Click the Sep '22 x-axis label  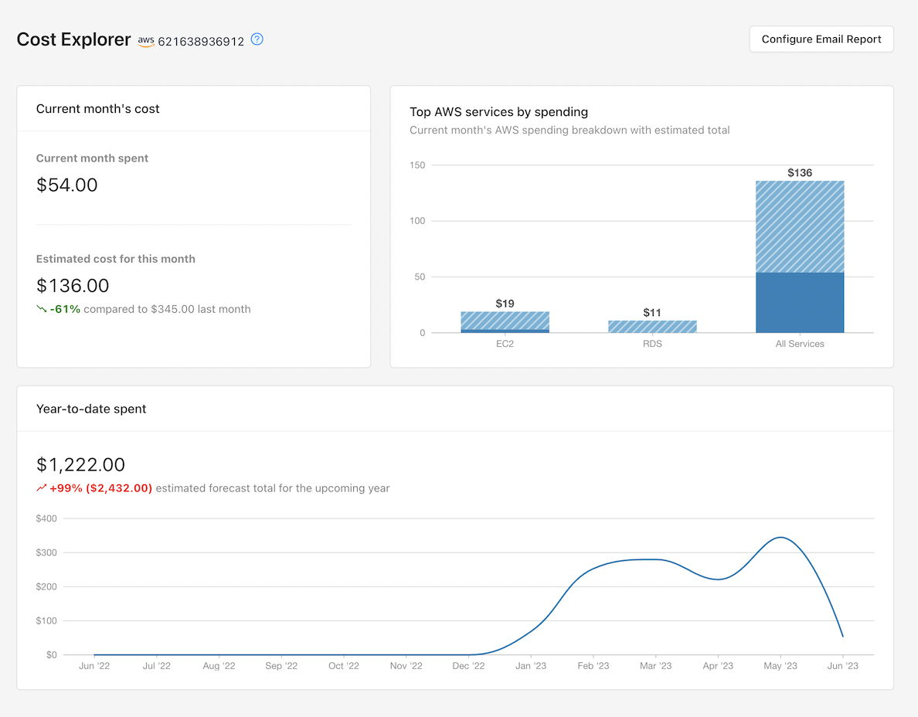[281, 665]
